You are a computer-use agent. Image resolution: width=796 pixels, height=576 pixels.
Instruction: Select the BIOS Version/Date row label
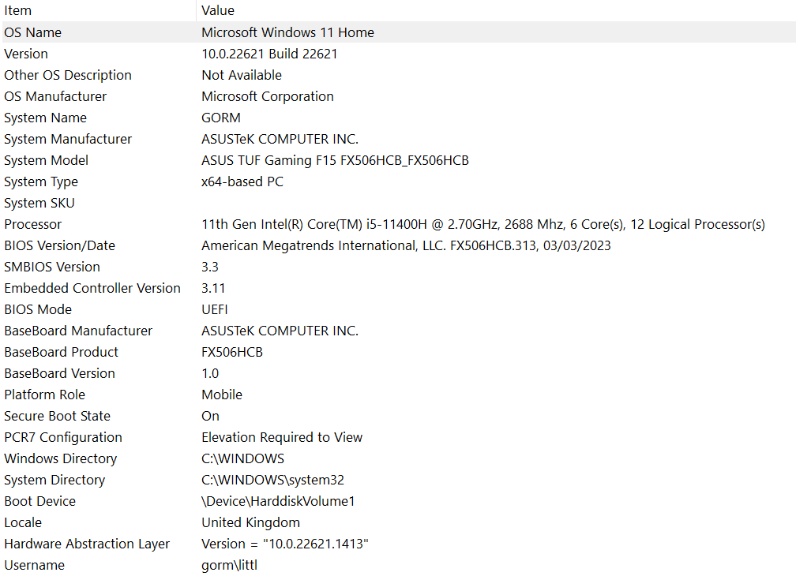pyautogui.click(x=60, y=245)
